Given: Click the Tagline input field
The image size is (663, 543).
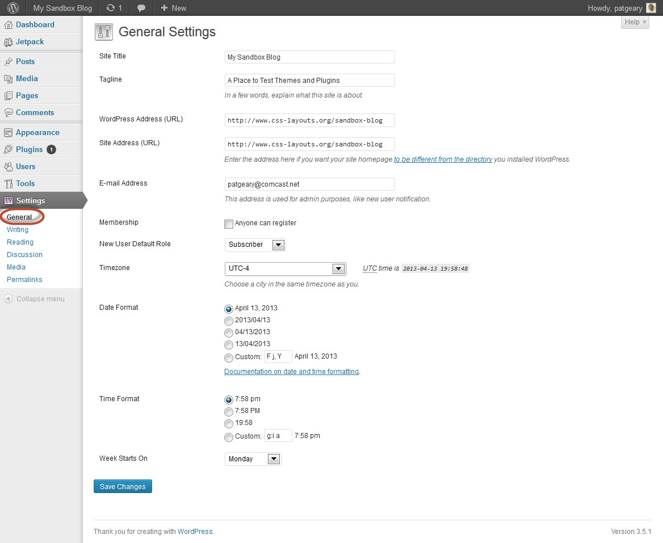Looking at the screenshot, I should [309, 81].
